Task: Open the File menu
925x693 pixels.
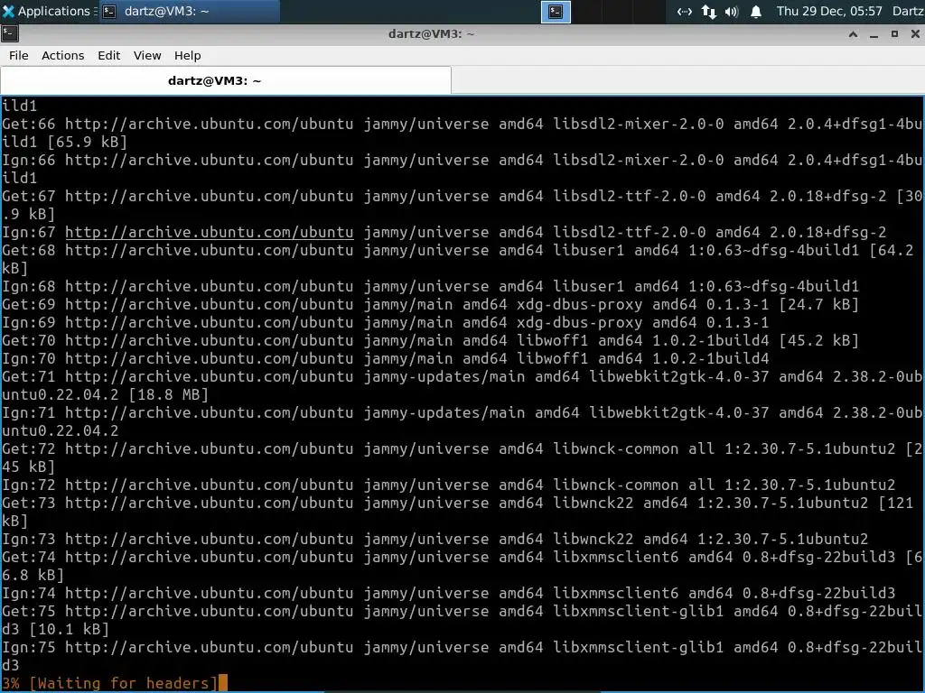Action: tap(18, 55)
